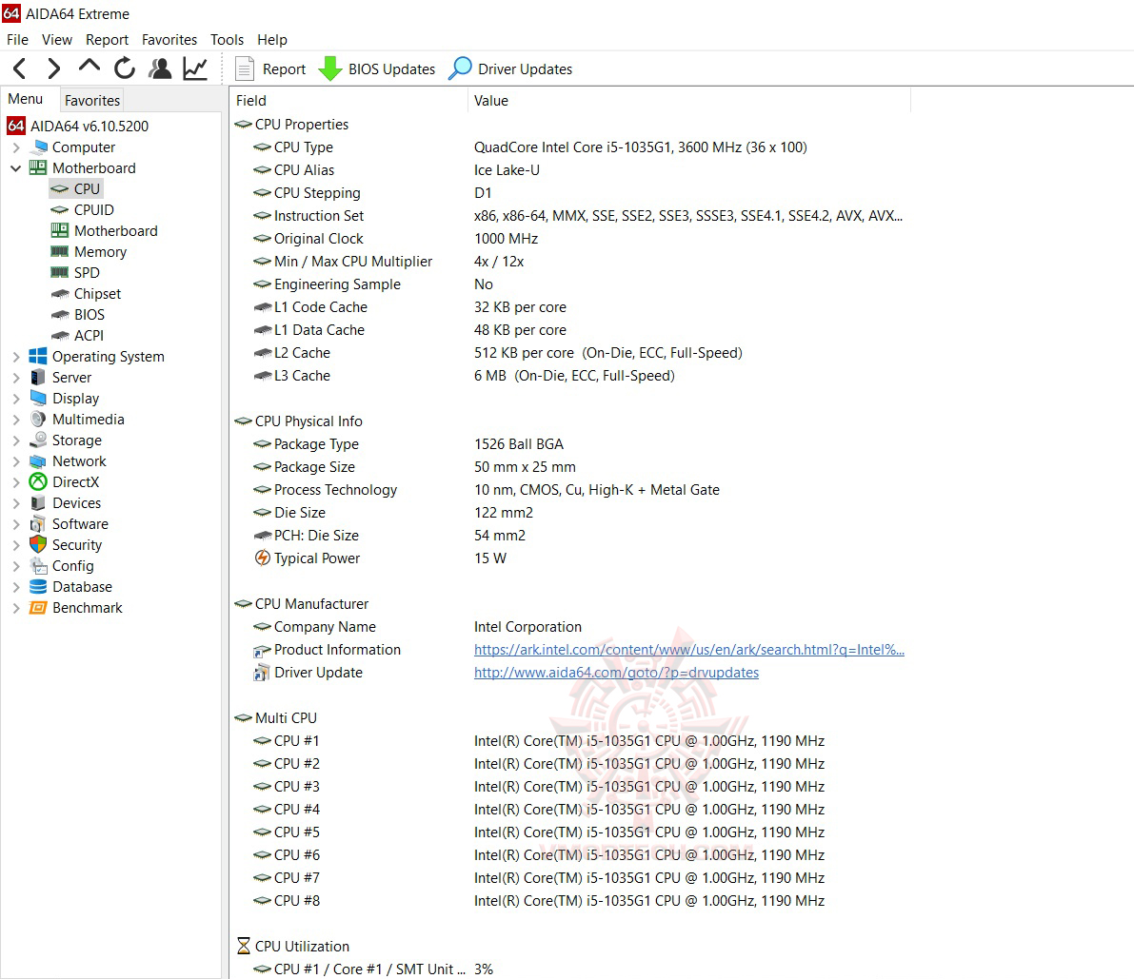Open the user manage icon in toolbar
The height and width of the screenshot is (979, 1134).
coord(160,69)
